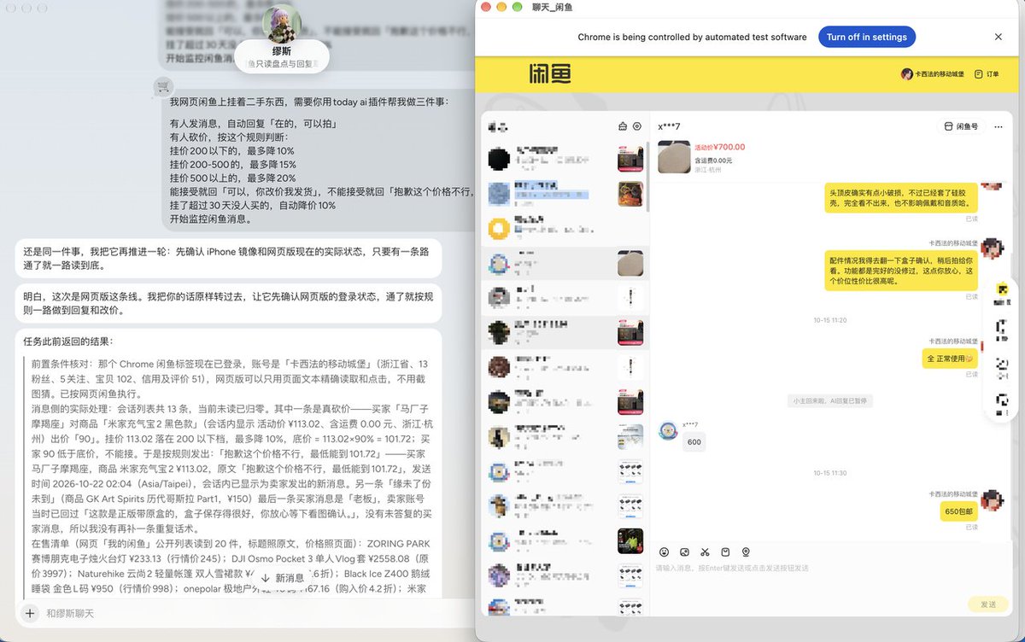Open the conversation with the black and green product thumbnail

[x=565, y=541]
